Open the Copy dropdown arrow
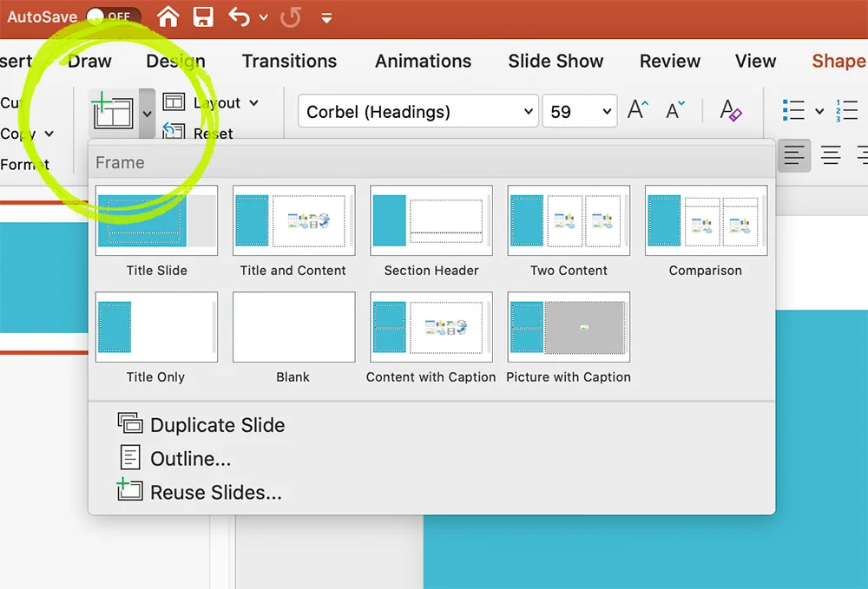The image size is (868, 589). pos(49,134)
